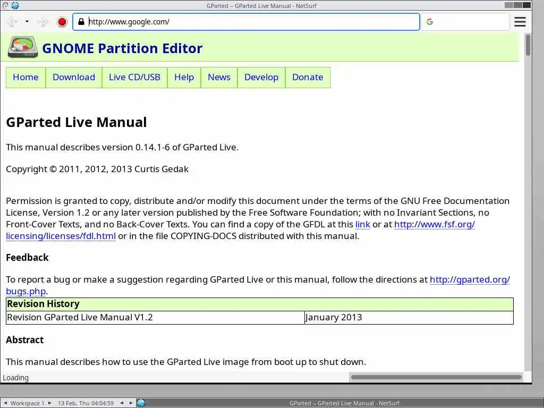
Task: Click the version 0.14.1-6 description line
Action: pyautogui.click(x=122, y=148)
